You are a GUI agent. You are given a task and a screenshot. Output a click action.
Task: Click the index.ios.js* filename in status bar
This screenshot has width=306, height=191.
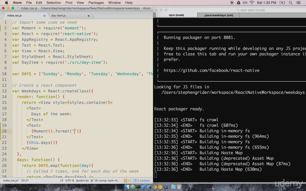11,180
